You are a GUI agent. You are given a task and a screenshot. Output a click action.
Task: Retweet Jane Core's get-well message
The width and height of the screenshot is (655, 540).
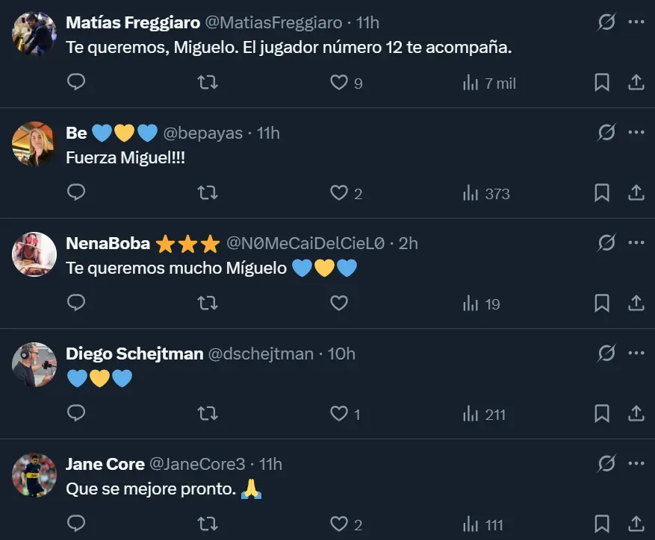[208, 524]
